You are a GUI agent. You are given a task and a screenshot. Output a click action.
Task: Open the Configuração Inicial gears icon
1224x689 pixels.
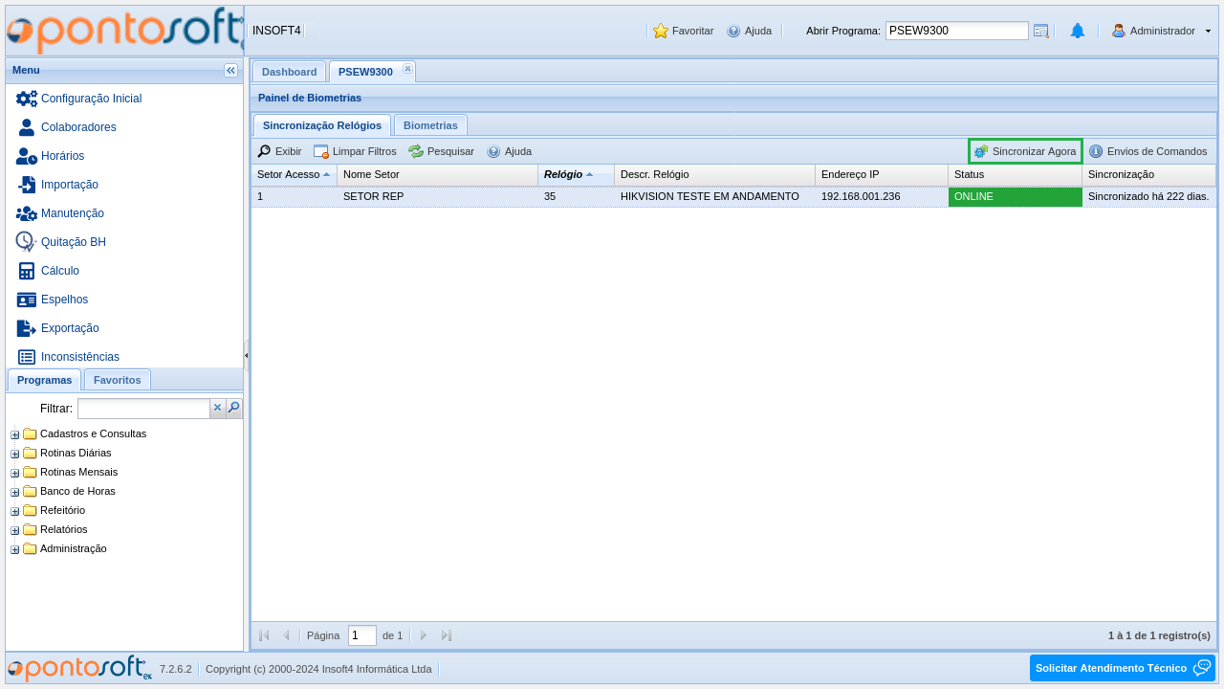27,99
